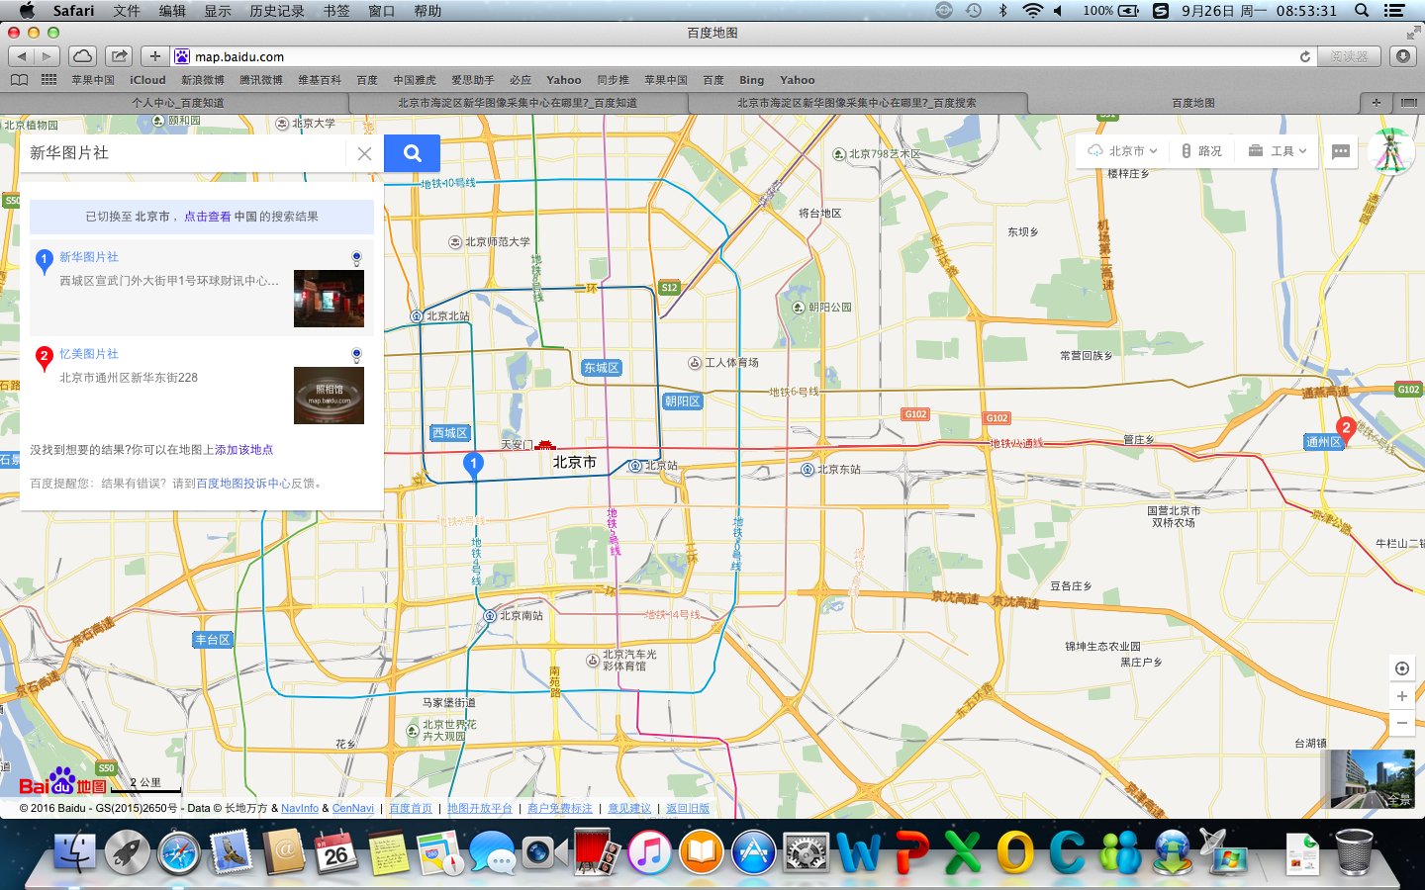Viewport: 1425px width, 890px height.
Task: Click the 新华图片社 search result link
Action: [89, 257]
